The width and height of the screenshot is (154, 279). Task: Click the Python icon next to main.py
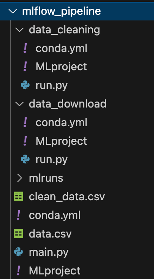[19, 252]
